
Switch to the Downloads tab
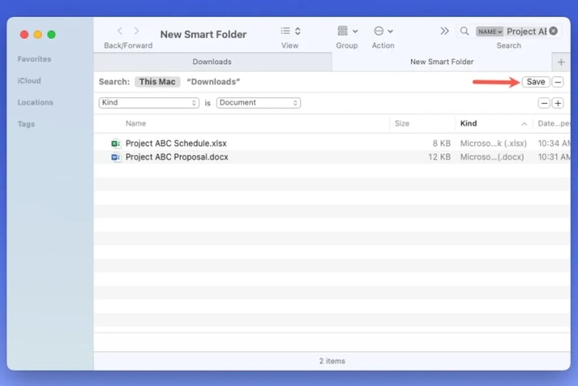(x=212, y=62)
